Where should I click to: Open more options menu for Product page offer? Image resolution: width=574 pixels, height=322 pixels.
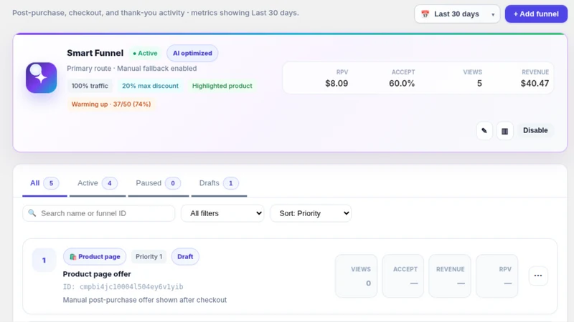tap(538, 275)
